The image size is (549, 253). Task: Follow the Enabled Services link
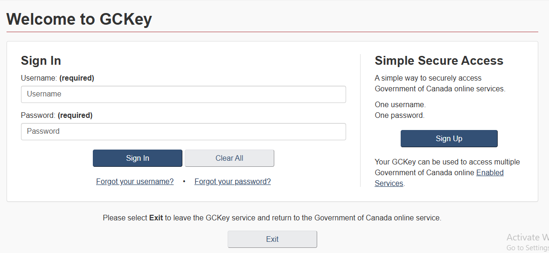pyautogui.click(x=489, y=173)
